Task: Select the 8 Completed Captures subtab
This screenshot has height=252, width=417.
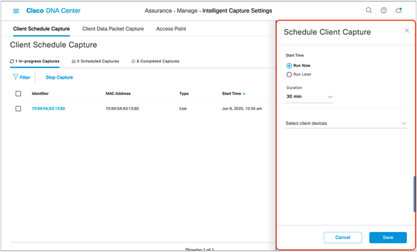Action: click(x=155, y=61)
